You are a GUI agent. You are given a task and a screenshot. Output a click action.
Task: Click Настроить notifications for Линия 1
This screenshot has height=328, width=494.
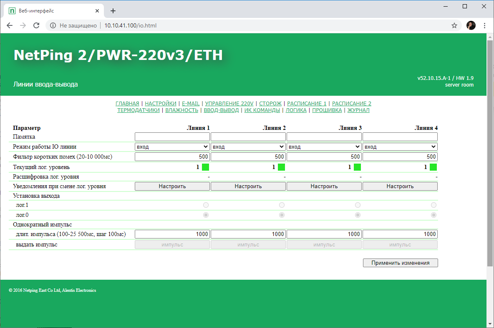tap(172, 186)
